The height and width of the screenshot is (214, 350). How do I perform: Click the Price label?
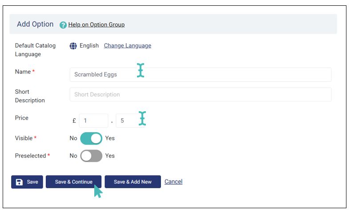pos(22,118)
